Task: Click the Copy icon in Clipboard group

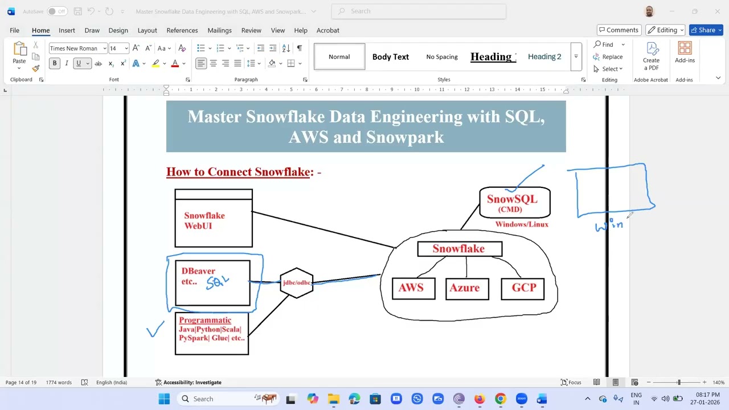Action: tap(36, 56)
